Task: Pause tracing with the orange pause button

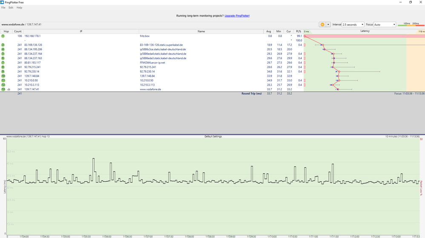Action: point(322,24)
